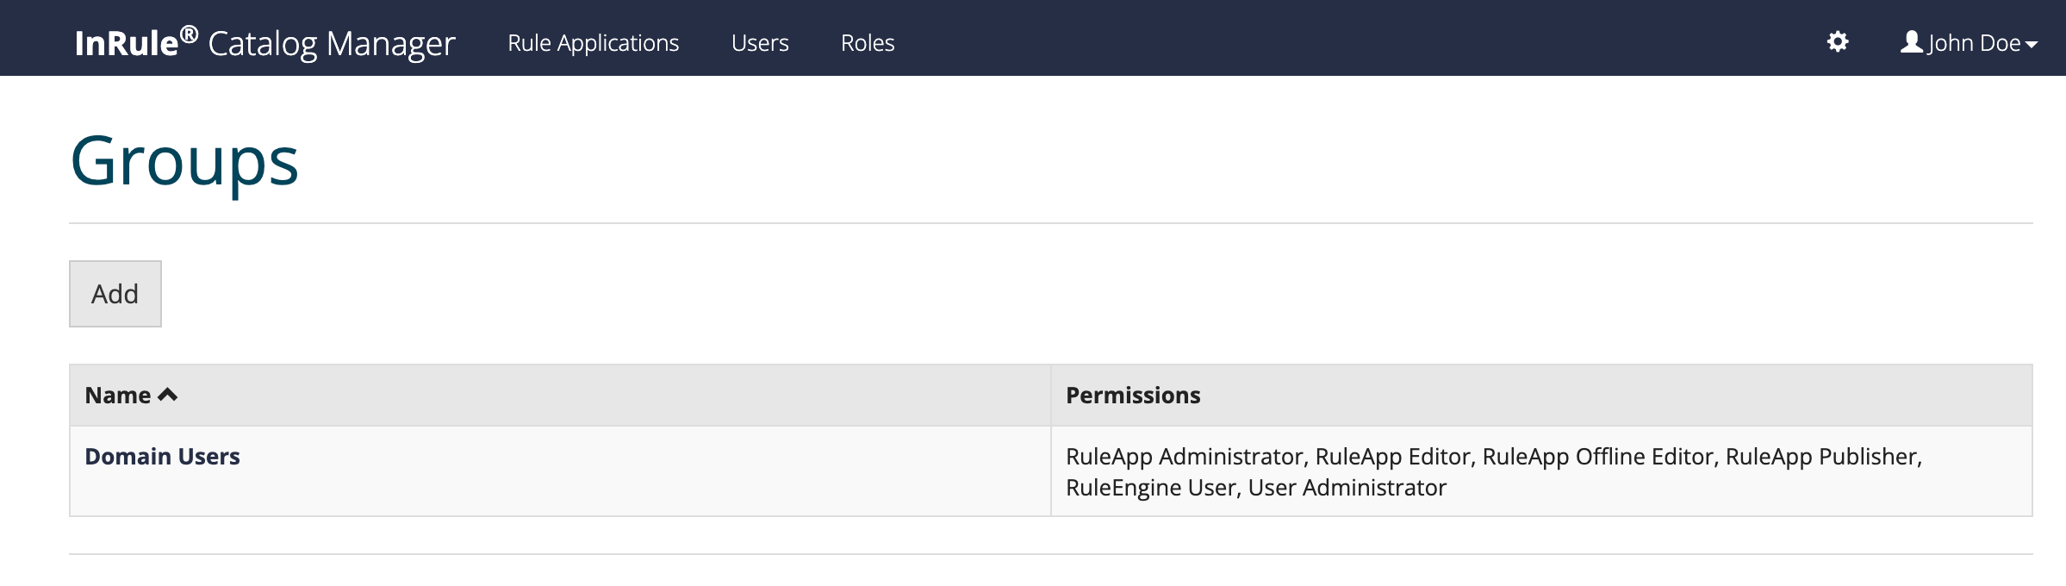Open the Users navigation item
Viewport: 2066px width, 586px height.
click(759, 43)
